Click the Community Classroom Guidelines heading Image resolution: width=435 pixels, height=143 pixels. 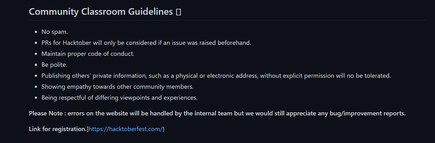101,12
